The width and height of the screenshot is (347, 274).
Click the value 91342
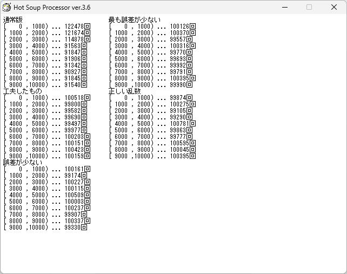(72, 65)
